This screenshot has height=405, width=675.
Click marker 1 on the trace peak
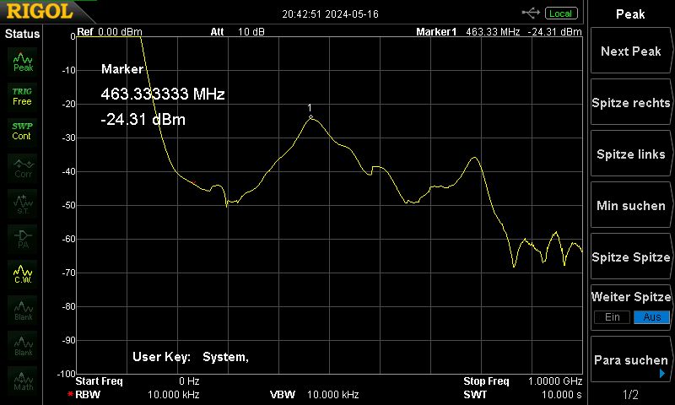(310, 116)
